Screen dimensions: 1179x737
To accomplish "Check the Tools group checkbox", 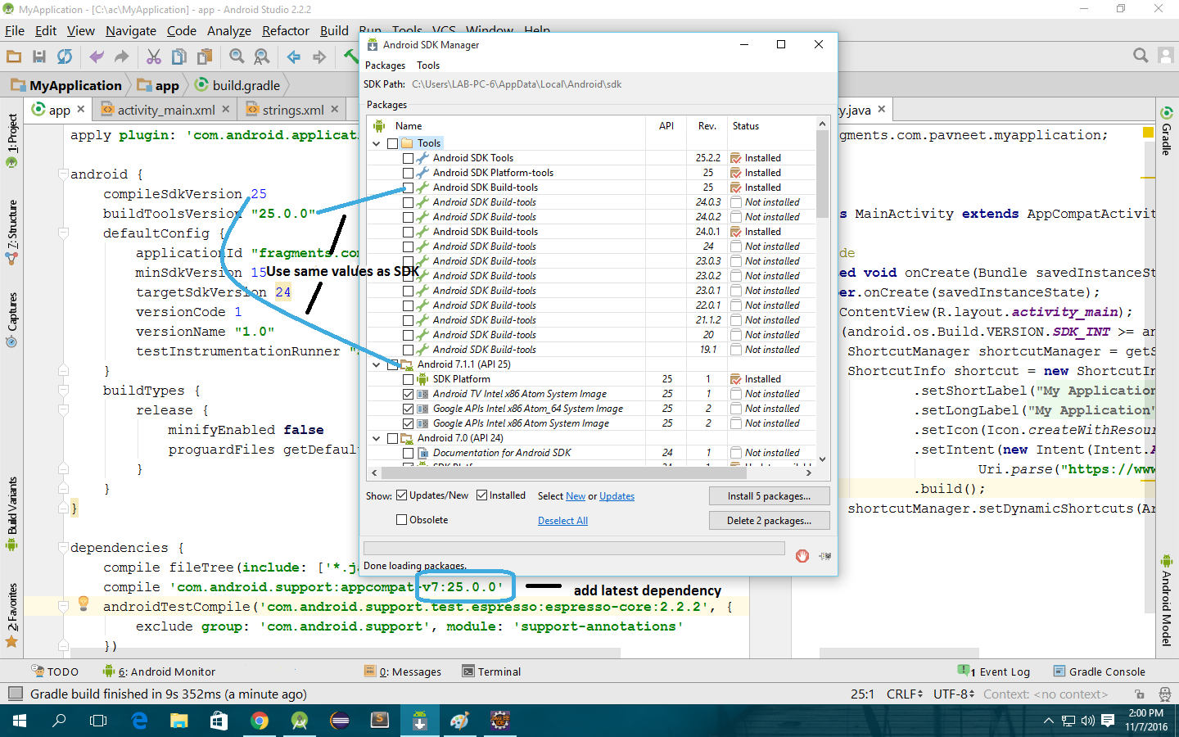I will (393, 143).
